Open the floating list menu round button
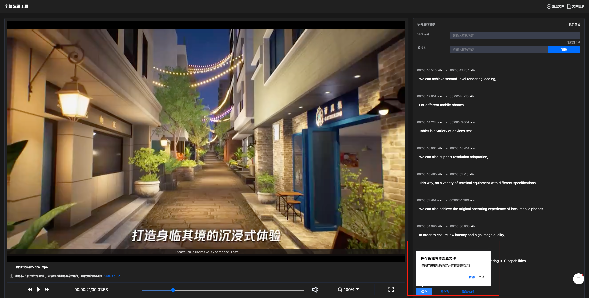 point(578,279)
